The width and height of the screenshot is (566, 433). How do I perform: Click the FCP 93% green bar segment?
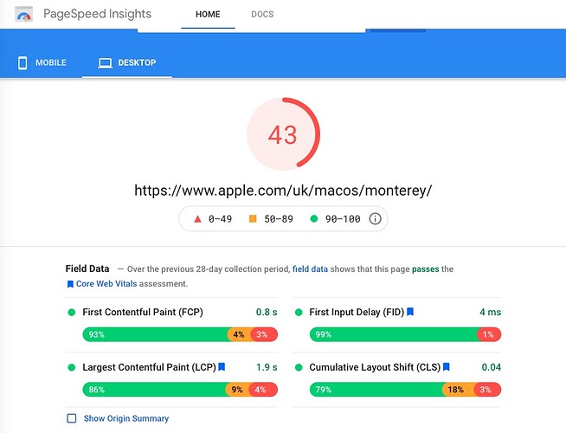pyautogui.click(x=156, y=334)
